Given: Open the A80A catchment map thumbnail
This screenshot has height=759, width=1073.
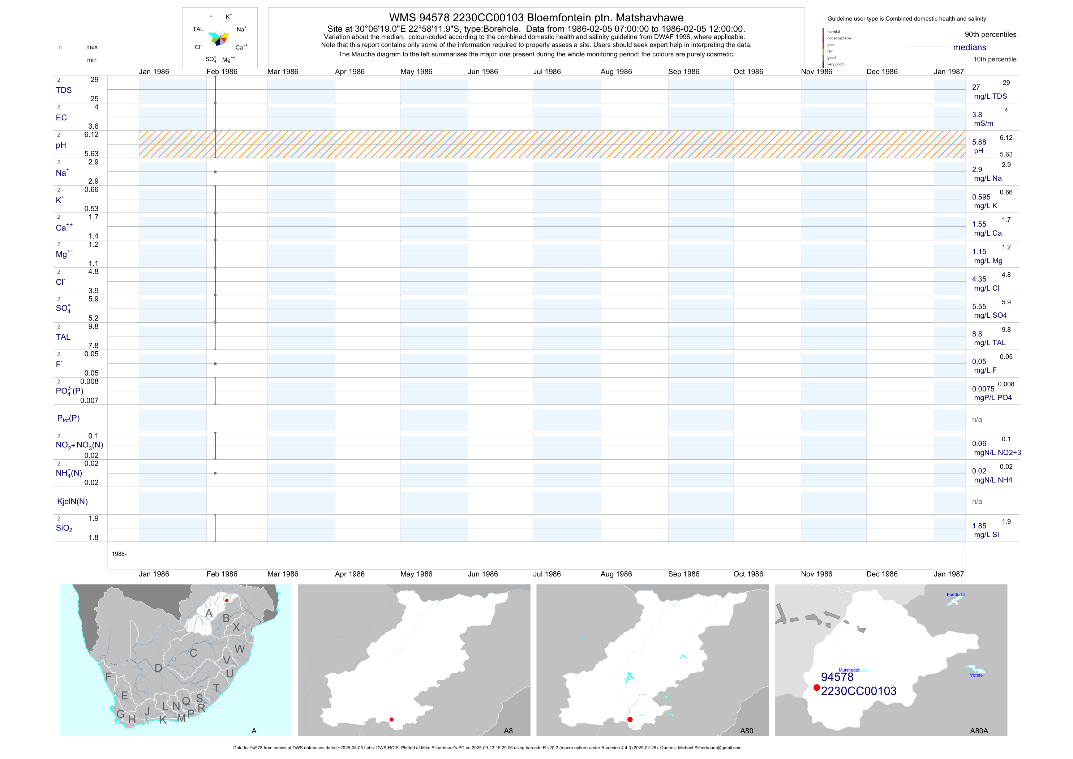Looking at the screenshot, I should pyautogui.click(x=891, y=660).
